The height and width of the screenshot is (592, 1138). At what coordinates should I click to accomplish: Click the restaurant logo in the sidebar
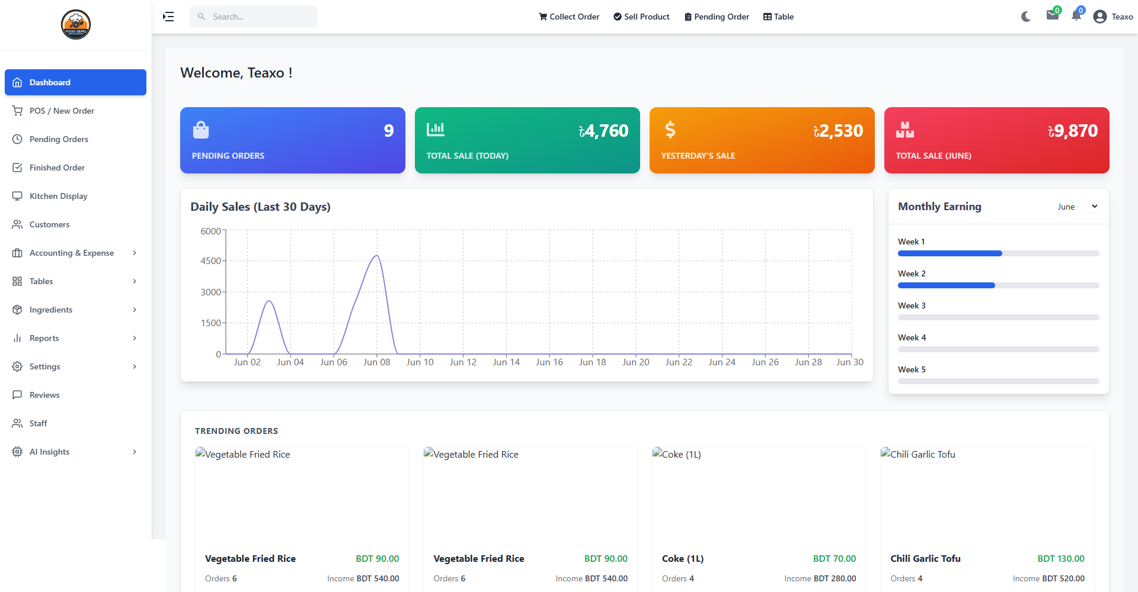point(76,24)
